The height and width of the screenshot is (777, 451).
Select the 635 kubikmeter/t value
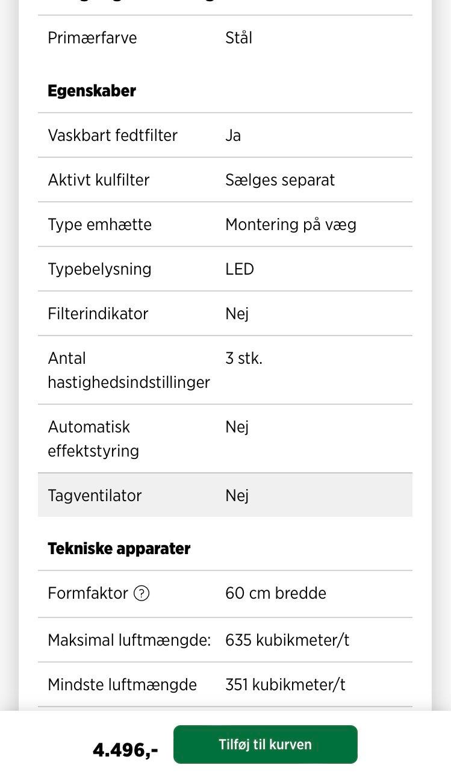pyautogui.click(x=287, y=640)
